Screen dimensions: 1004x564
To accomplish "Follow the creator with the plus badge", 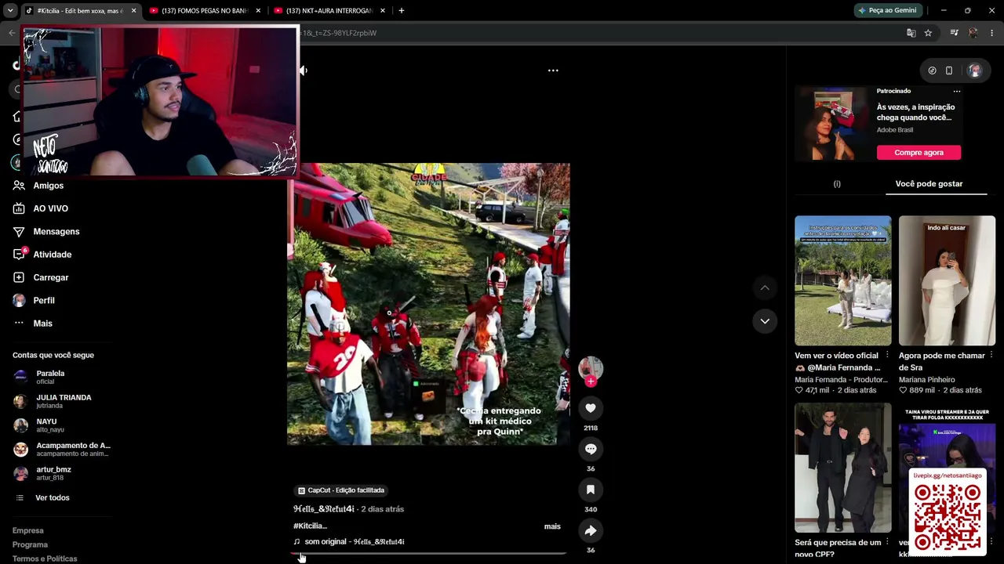I will [591, 381].
